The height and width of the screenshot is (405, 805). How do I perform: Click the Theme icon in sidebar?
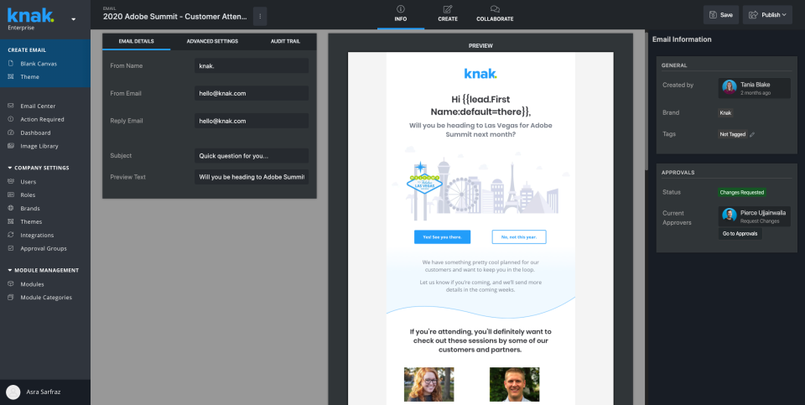[11, 76]
